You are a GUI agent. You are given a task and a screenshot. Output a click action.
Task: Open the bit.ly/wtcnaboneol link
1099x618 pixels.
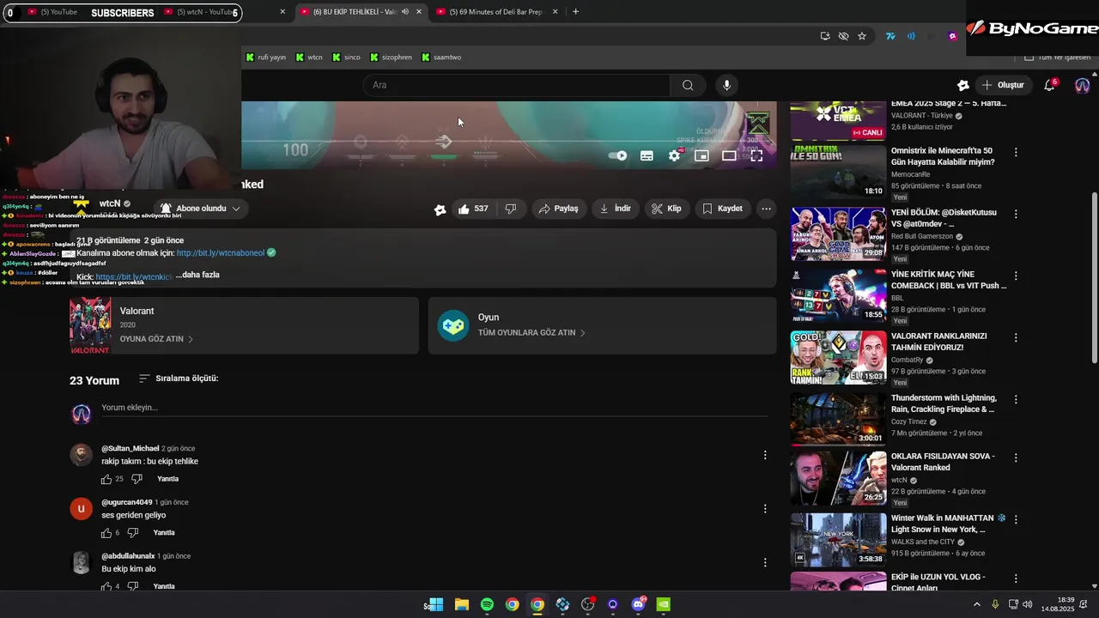pyautogui.click(x=221, y=253)
